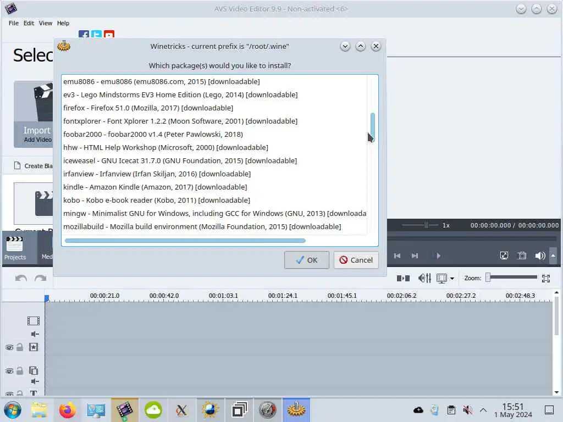Lock the video overlay track
Screen dimensions: 563x422
pyautogui.click(x=20, y=370)
